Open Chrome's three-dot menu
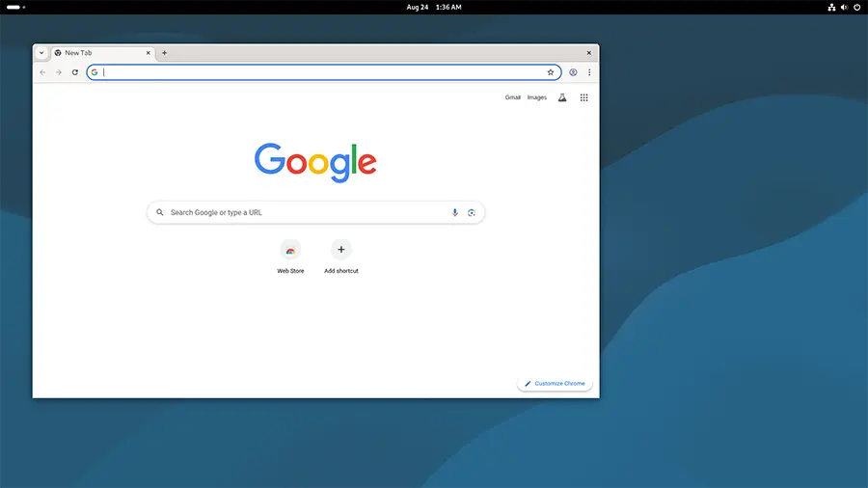The width and height of the screenshot is (868, 488). click(x=589, y=72)
